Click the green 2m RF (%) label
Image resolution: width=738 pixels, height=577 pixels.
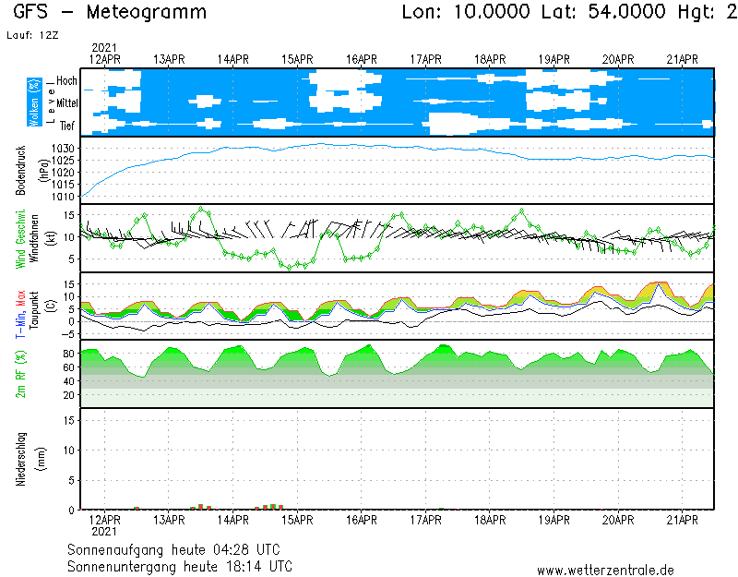(21, 374)
